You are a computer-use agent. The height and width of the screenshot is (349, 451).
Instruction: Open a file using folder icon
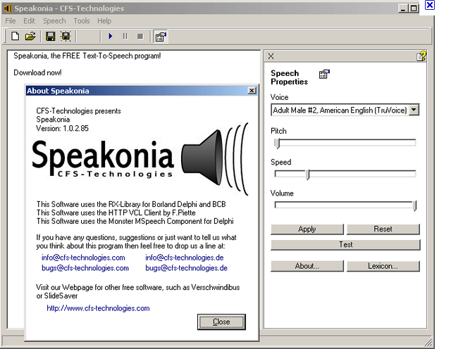(x=30, y=36)
